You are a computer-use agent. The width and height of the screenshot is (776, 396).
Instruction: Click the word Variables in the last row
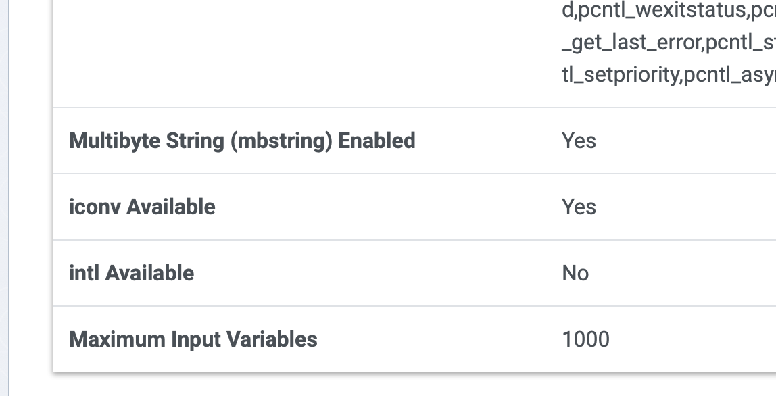coord(272,339)
